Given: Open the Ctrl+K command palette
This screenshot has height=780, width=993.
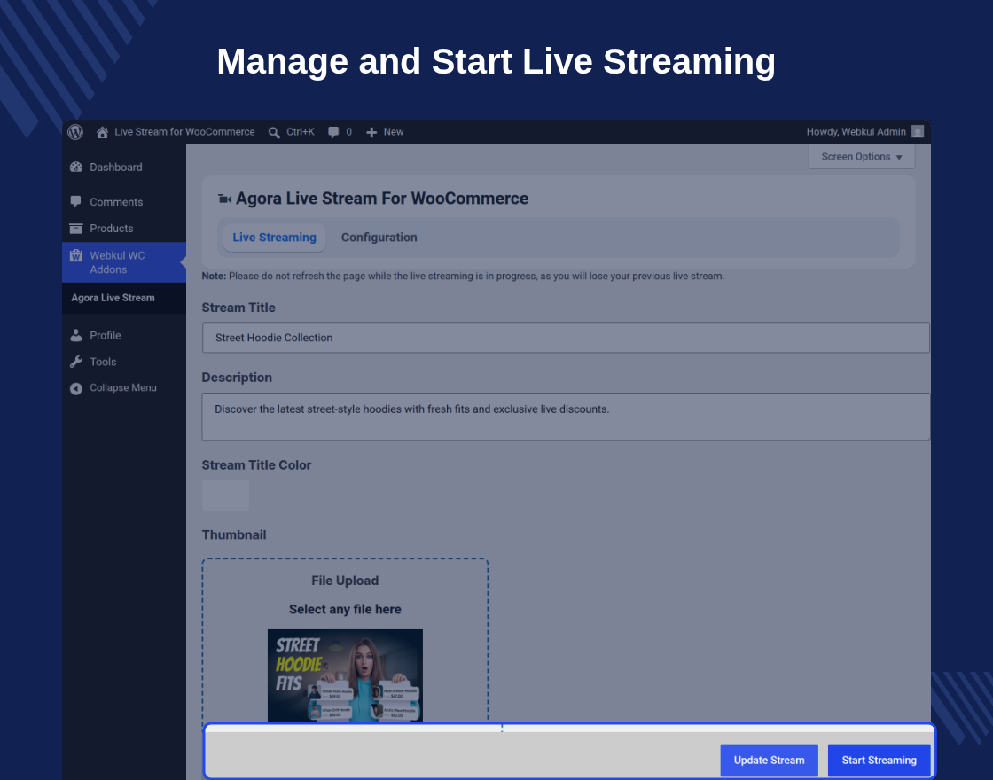Looking at the screenshot, I should [x=301, y=132].
